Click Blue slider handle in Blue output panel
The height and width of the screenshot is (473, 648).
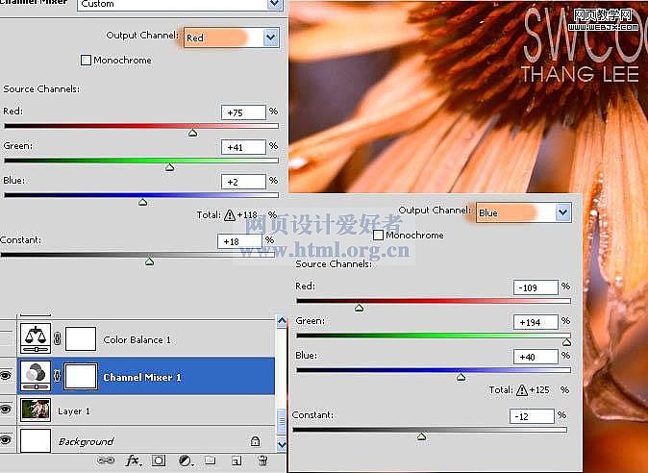[x=461, y=377]
